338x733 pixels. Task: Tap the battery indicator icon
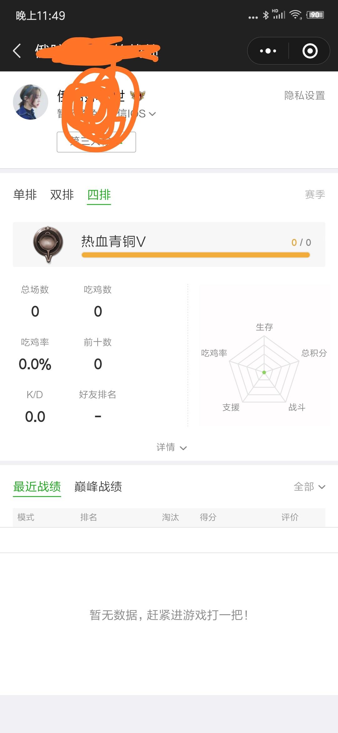pos(315,15)
